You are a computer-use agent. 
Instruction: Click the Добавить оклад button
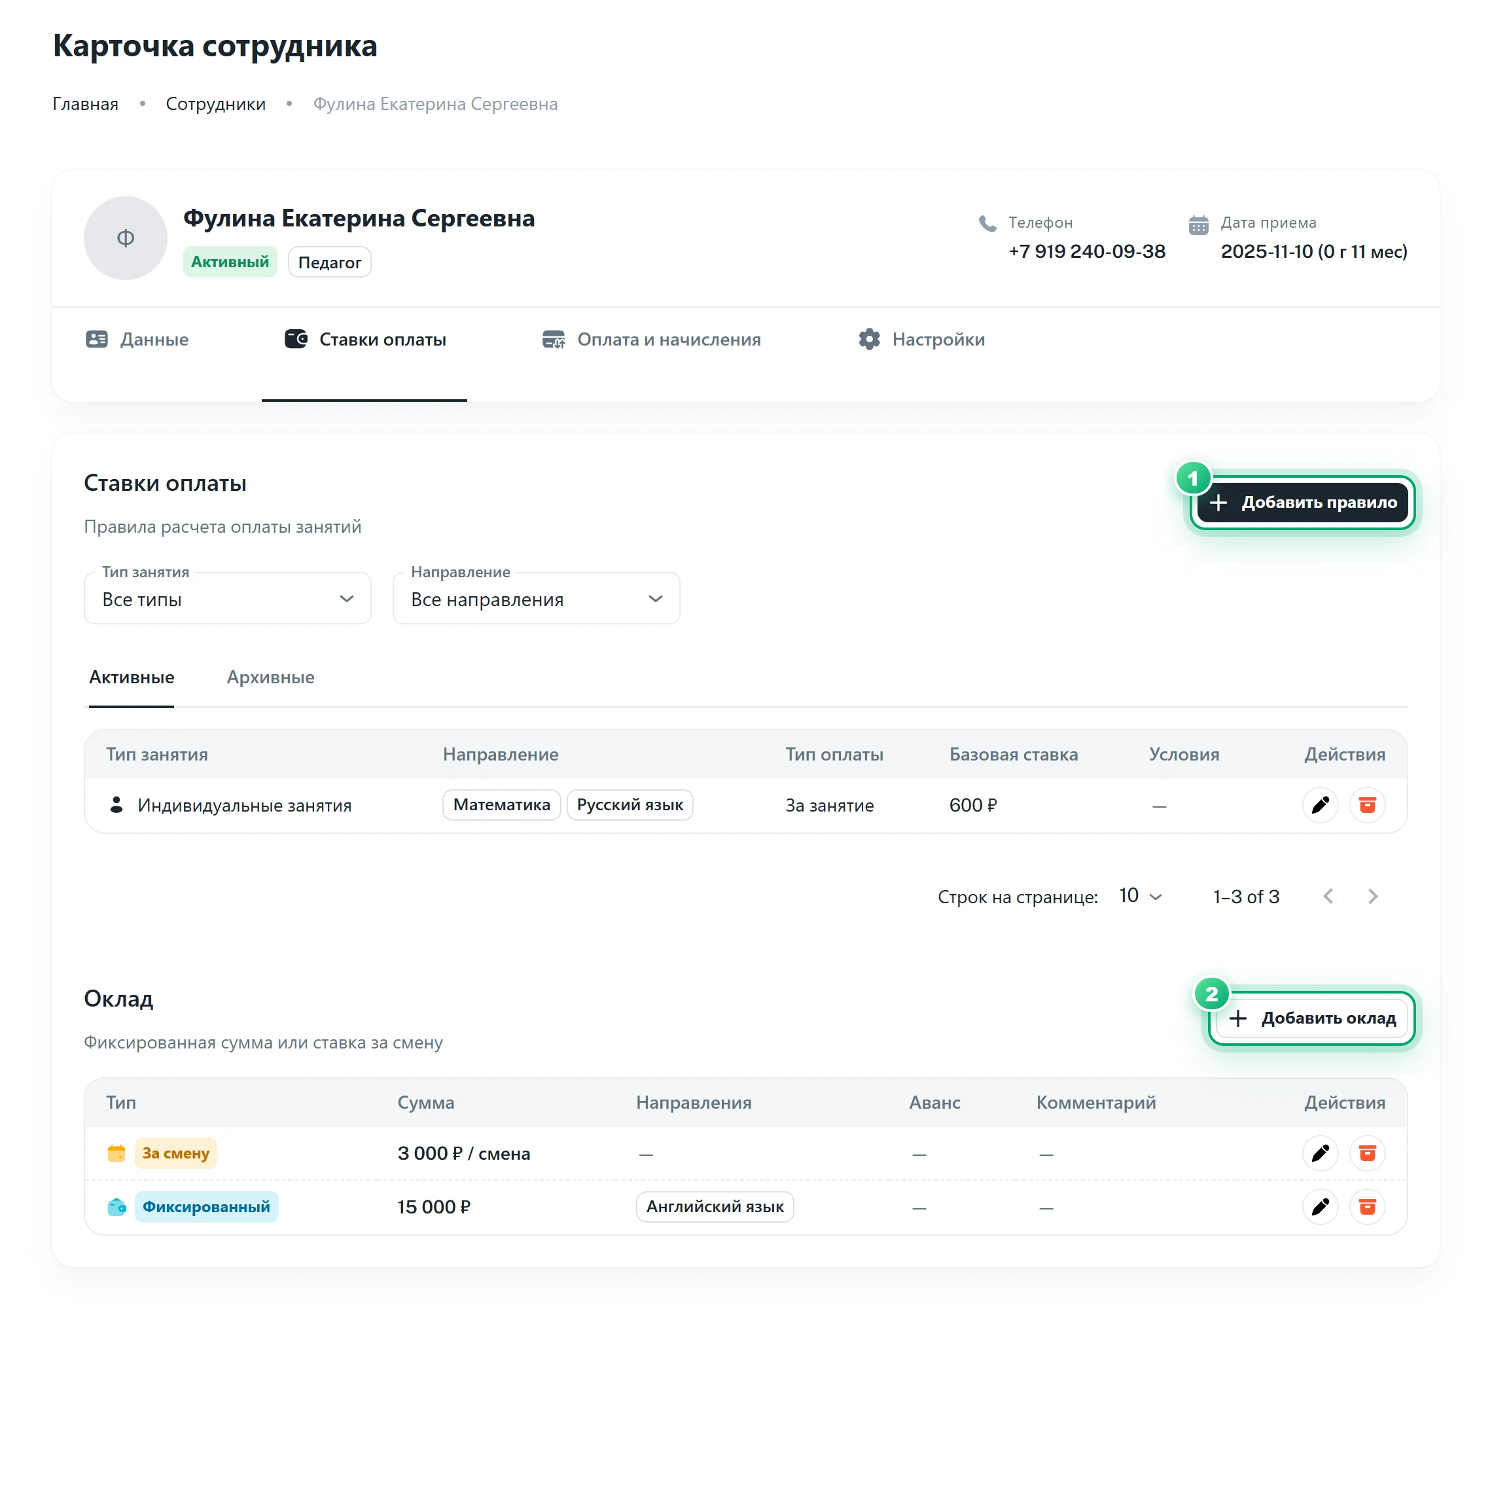1311,1017
